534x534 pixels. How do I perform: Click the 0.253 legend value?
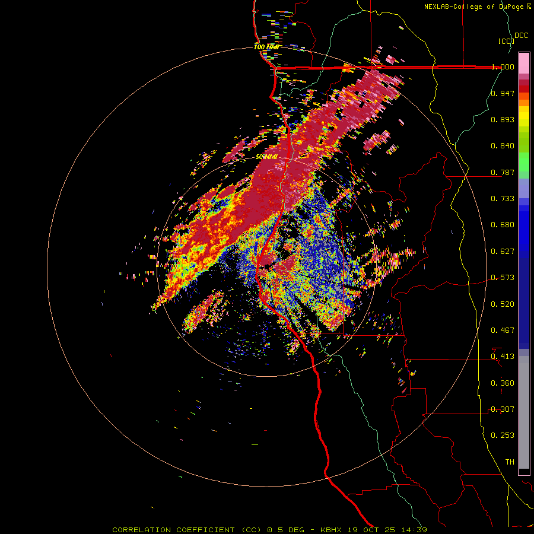(x=503, y=436)
